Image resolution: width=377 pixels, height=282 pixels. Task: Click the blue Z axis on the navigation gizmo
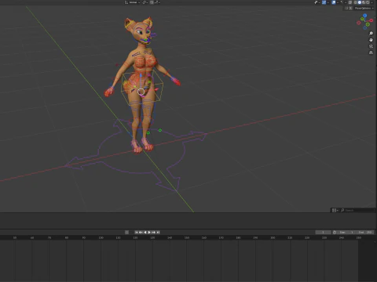[x=364, y=16]
